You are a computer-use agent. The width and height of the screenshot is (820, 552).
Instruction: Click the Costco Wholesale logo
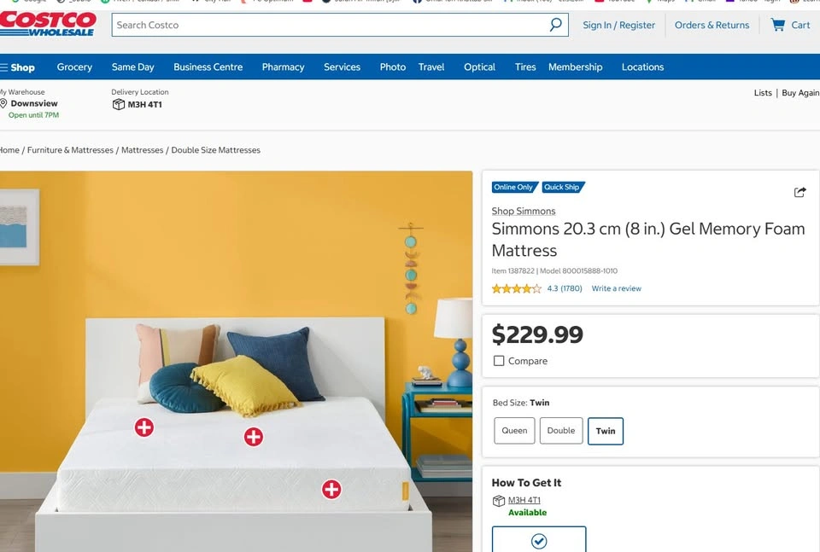pyautogui.click(x=48, y=24)
